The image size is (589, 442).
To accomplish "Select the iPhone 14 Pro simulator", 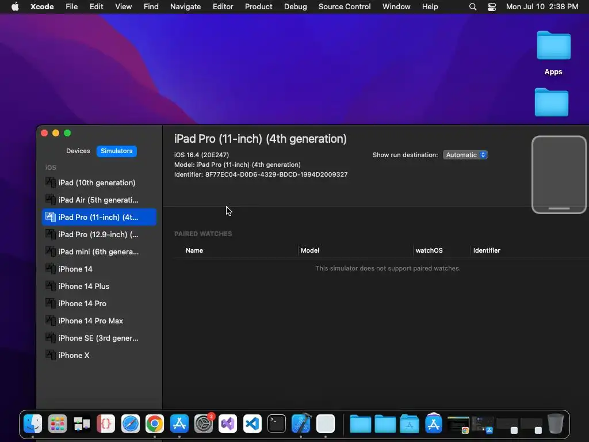I will pyautogui.click(x=99, y=304).
